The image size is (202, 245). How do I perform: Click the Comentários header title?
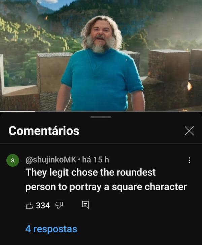pos(44,131)
